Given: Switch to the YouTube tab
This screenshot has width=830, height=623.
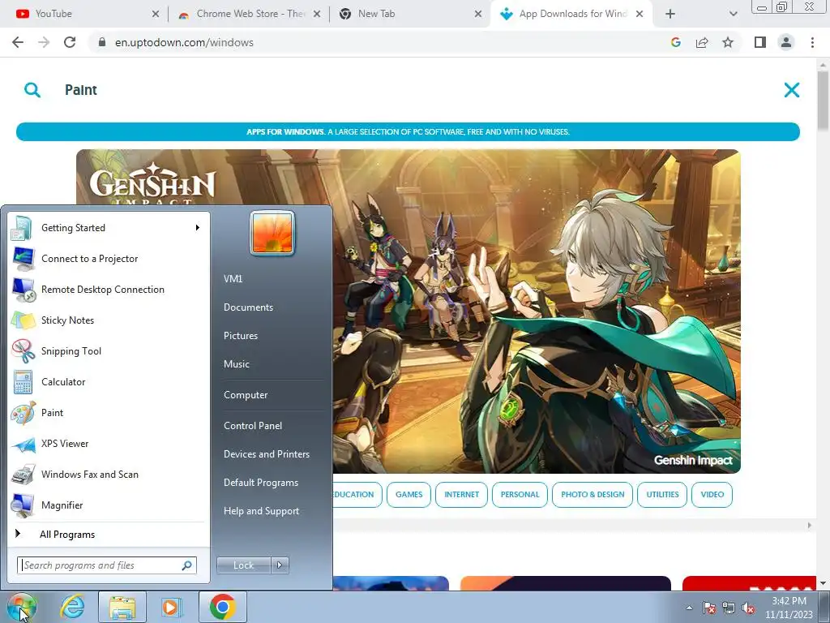Looking at the screenshot, I should [85, 14].
